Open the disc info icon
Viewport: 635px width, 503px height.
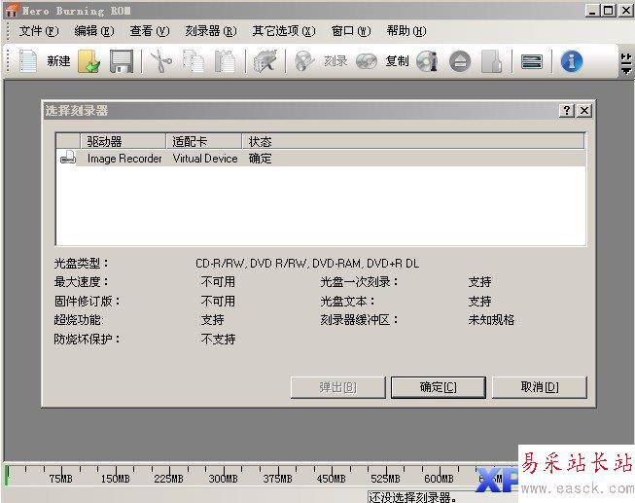pyautogui.click(x=427, y=61)
